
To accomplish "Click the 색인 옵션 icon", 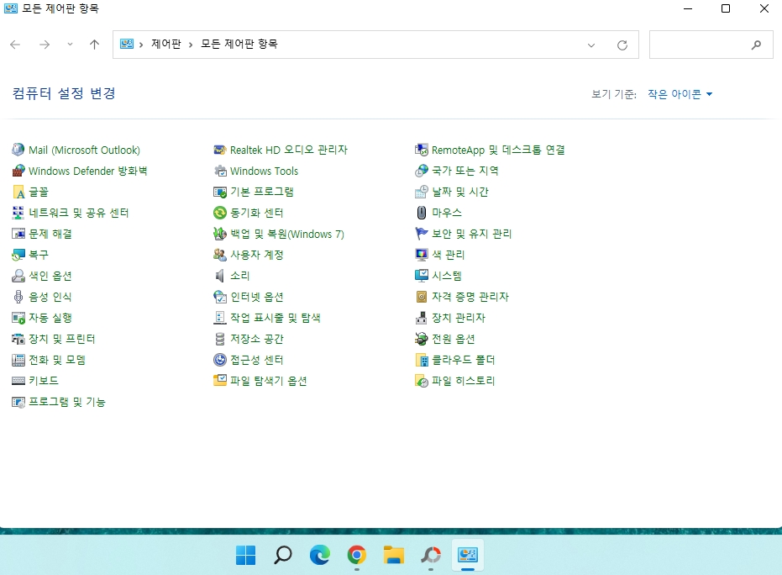I will coord(18,276).
